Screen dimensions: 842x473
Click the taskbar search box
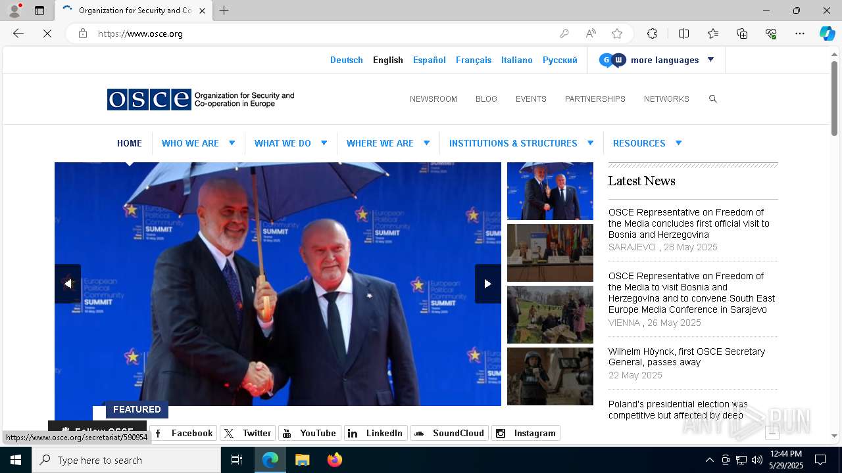point(126,460)
